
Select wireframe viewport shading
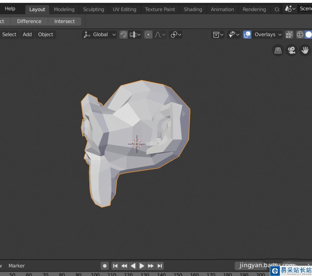pyautogui.click(x=300, y=35)
